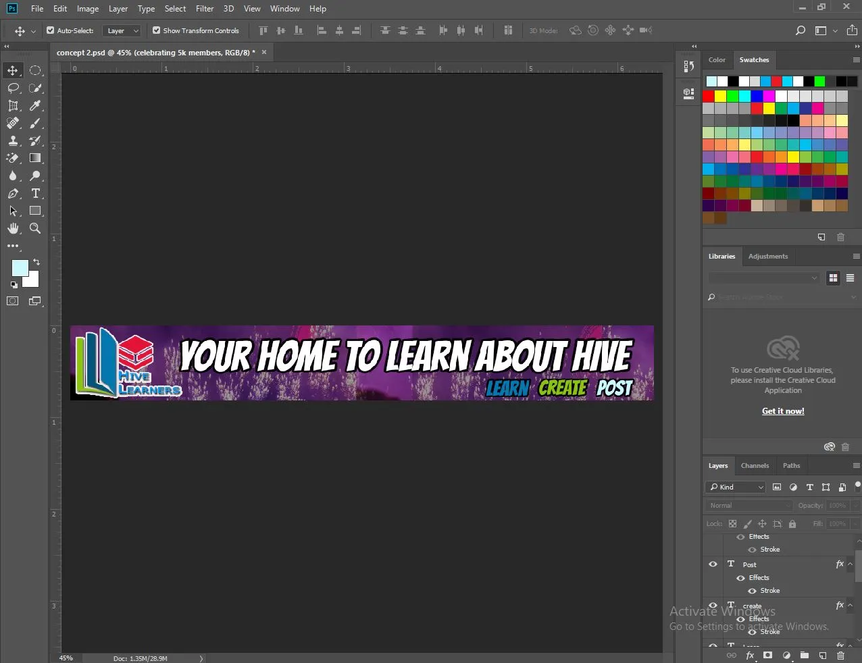Open the layer Kind filter dropdown

[x=736, y=487]
